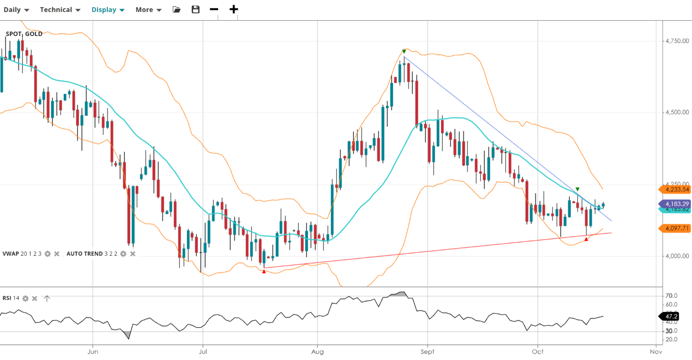Click the 4,233.54 upper band price tag

coord(675,190)
